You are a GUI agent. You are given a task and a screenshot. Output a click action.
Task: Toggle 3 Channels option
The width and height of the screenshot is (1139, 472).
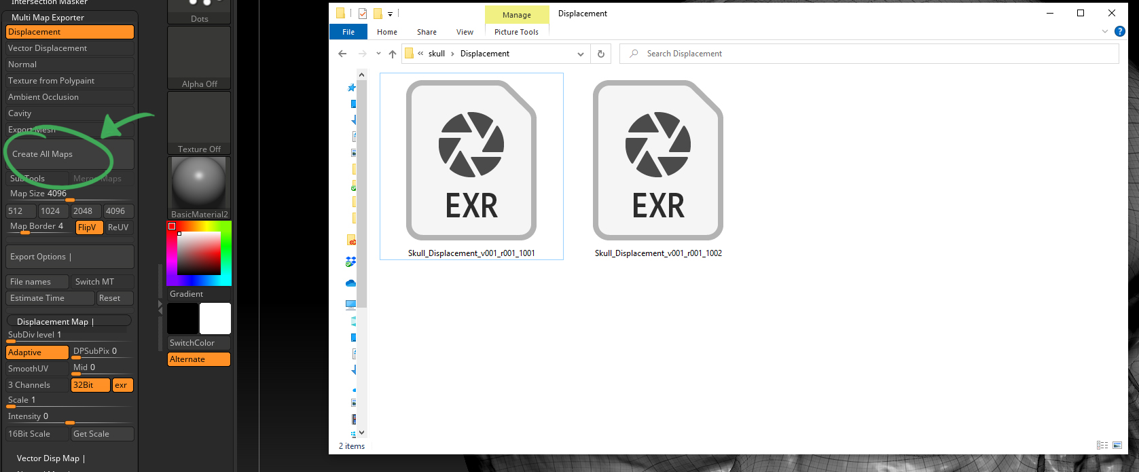tap(37, 385)
